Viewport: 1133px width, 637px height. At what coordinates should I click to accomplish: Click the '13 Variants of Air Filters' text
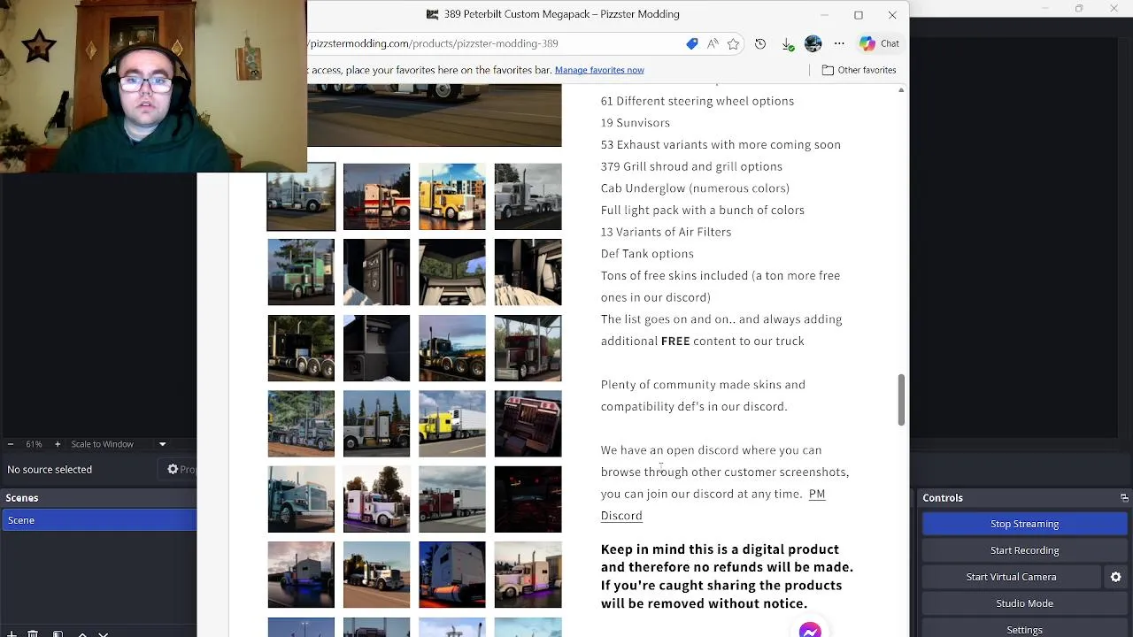tap(666, 232)
